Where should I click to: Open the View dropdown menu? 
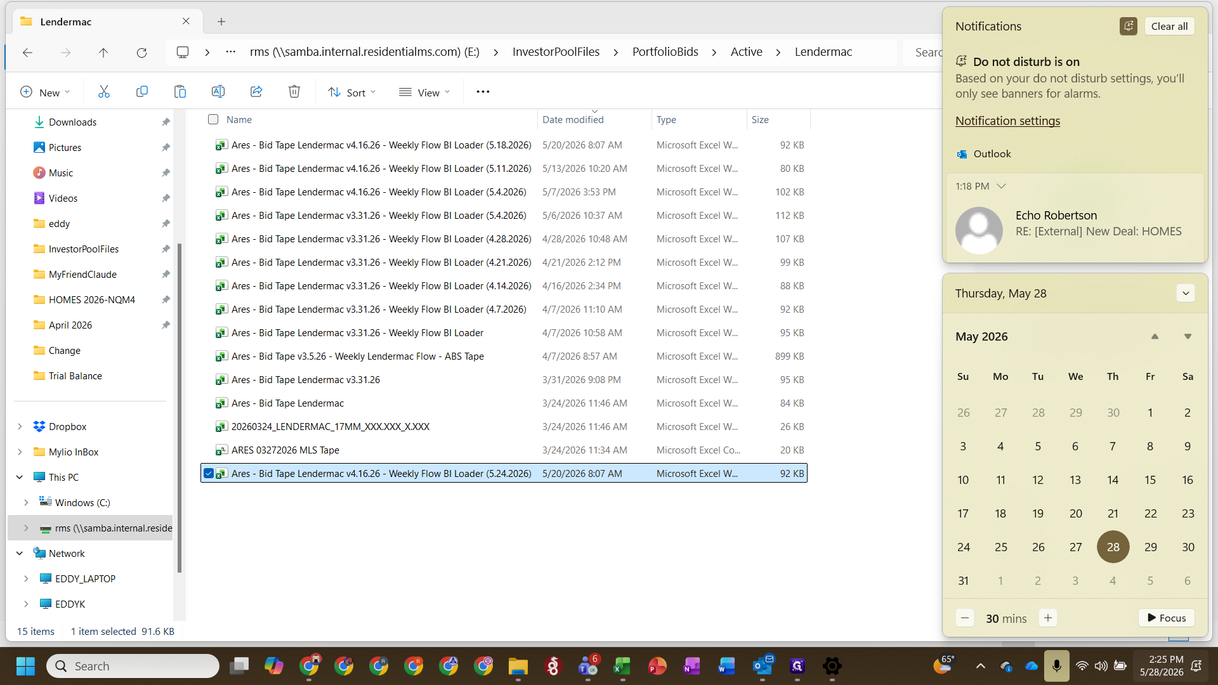[x=424, y=92]
